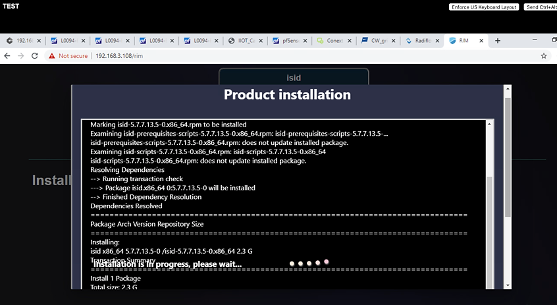This screenshot has height=305, width=557.
Task: Click the 'Total size: 2.3 G' line
Action: click(114, 287)
